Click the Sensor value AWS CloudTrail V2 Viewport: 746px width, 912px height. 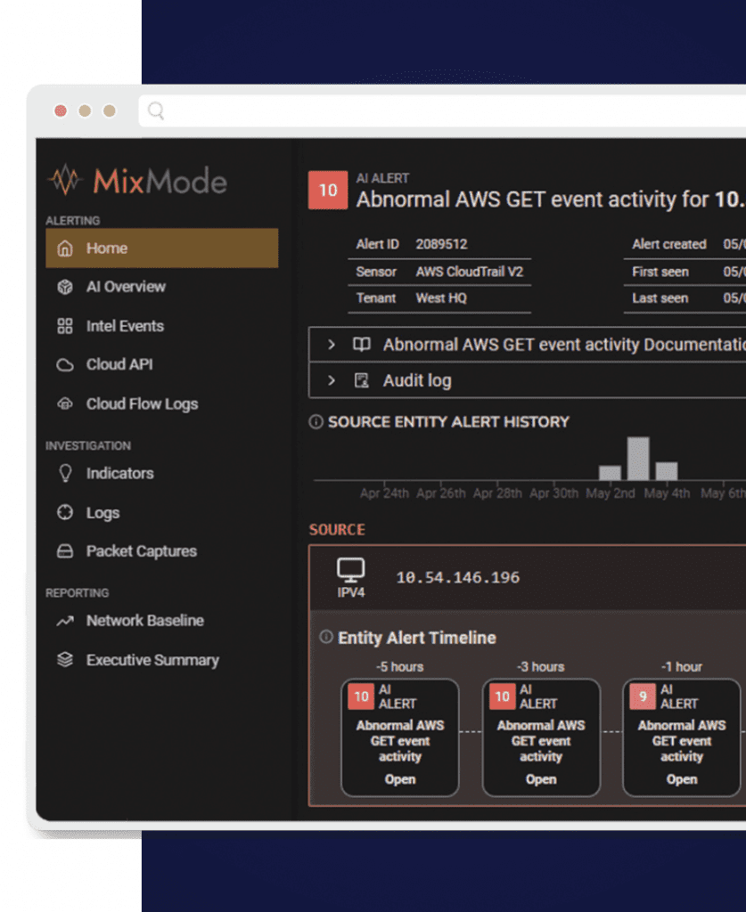tap(470, 272)
